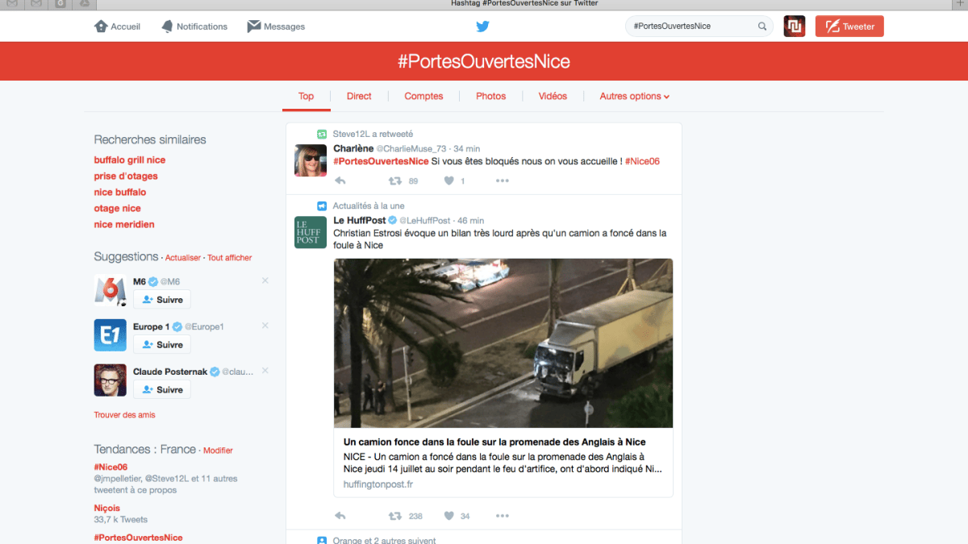The image size is (968, 544).
Task: Reply to Le HuffPost tweet
Action: coord(340,516)
